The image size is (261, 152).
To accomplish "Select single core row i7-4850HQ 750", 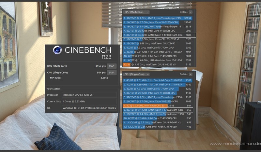I will [x=158, y=118].
